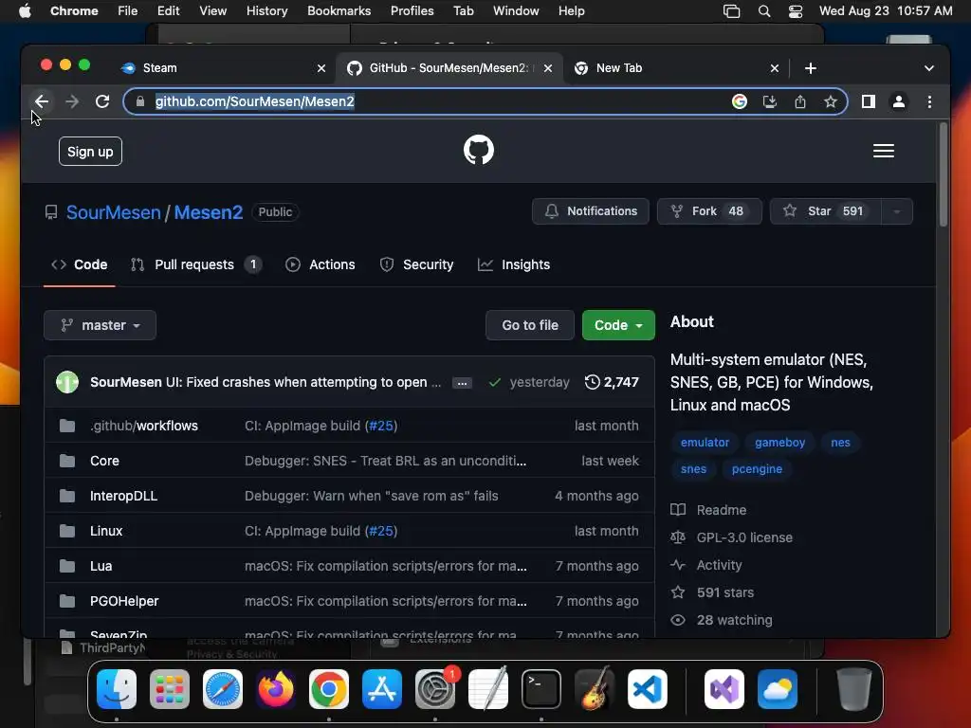Open Finder from the Dock

click(117, 689)
